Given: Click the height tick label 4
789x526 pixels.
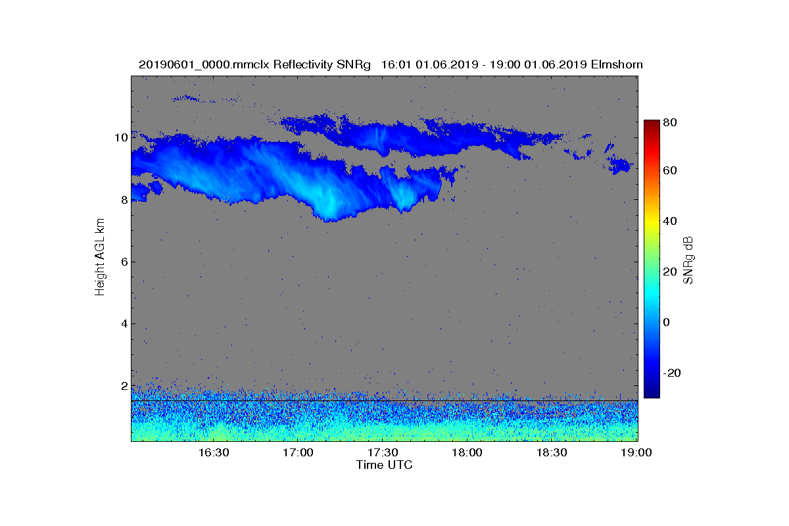Looking at the screenshot, I should tap(123, 323).
